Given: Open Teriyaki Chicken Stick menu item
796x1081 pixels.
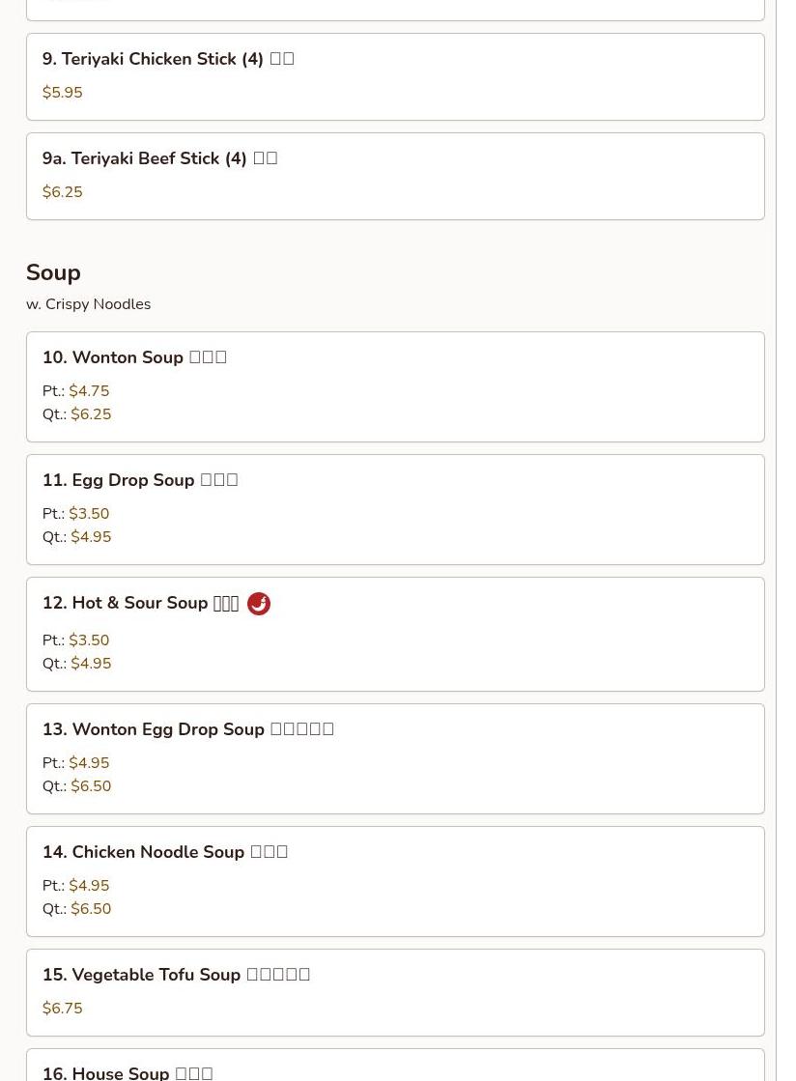Looking at the screenshot, I should (395, 76).
